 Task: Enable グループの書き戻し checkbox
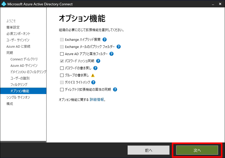coord(62,75)
